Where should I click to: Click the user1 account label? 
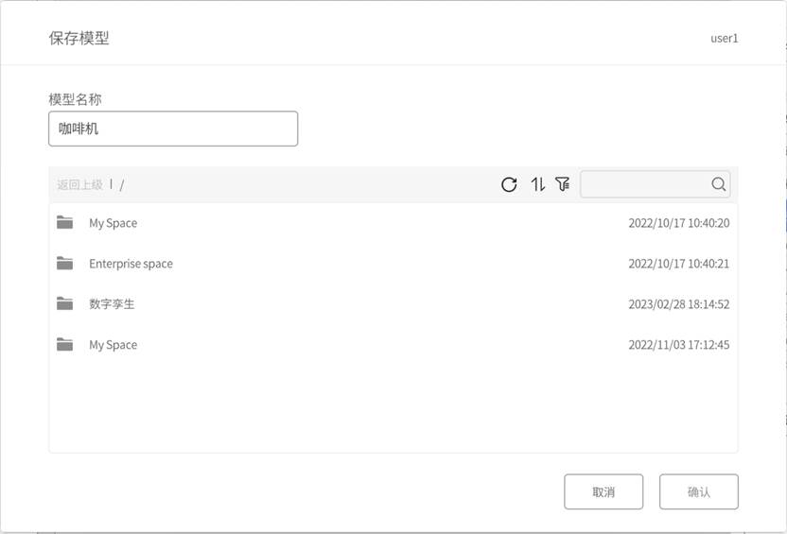(x=725, y=38)
